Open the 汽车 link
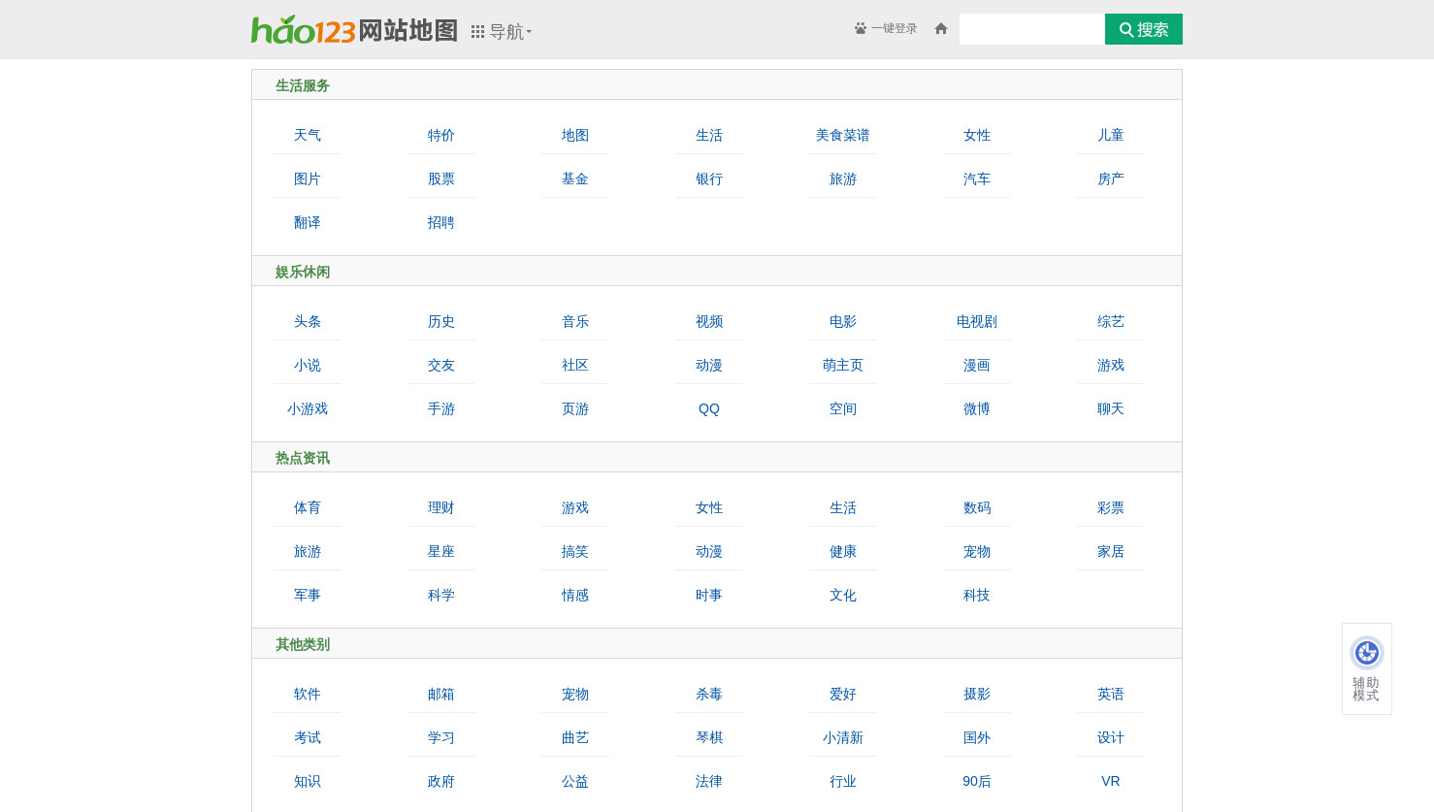The height and width of the screenshot is (812, 1434). tap(977, 179)
